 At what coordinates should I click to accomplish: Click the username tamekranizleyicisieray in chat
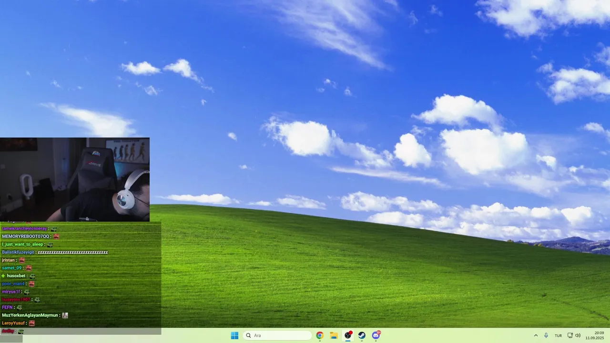pos(24,229)
